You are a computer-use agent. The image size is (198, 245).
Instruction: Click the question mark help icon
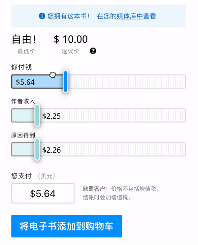(93, 51)
